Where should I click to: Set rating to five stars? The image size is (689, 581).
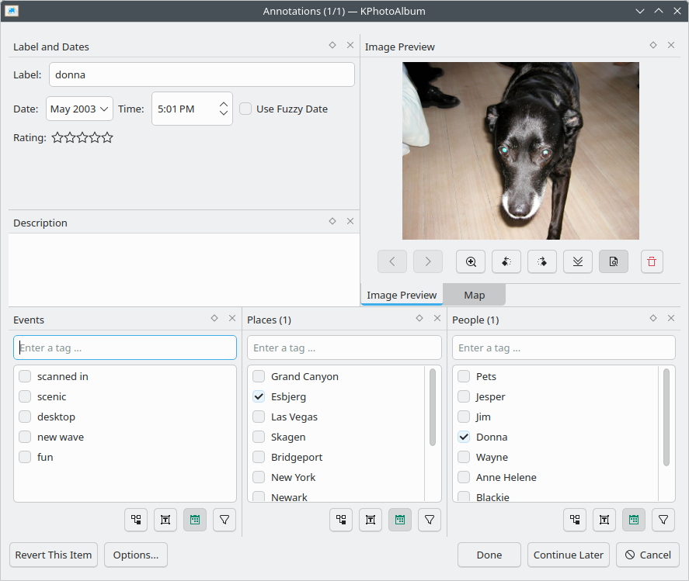pos(107,138)
